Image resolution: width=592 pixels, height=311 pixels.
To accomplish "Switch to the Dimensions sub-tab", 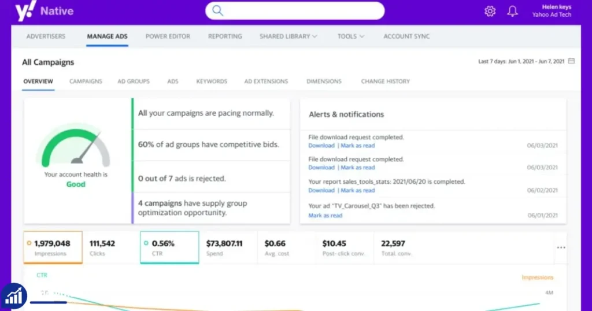I will [324, 81].
